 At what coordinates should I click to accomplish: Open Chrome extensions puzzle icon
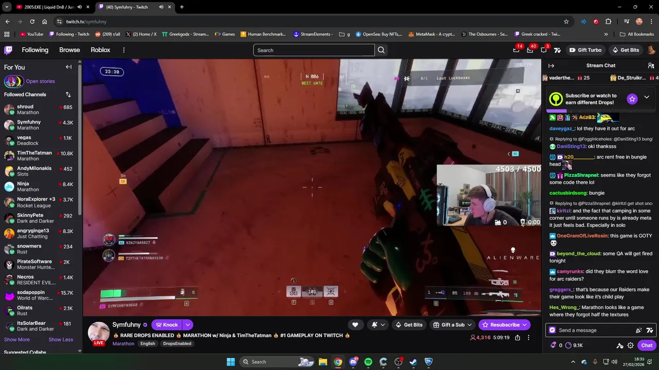click(x=609, y=22)
